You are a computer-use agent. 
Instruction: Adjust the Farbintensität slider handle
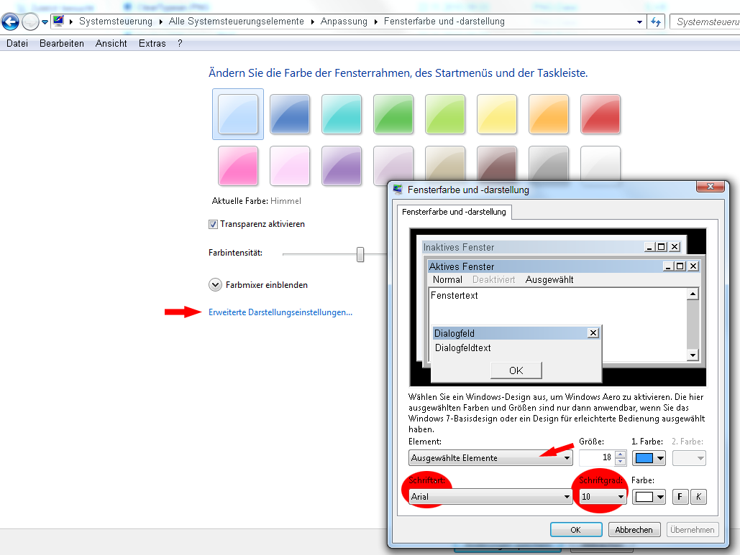coord(360,254)
